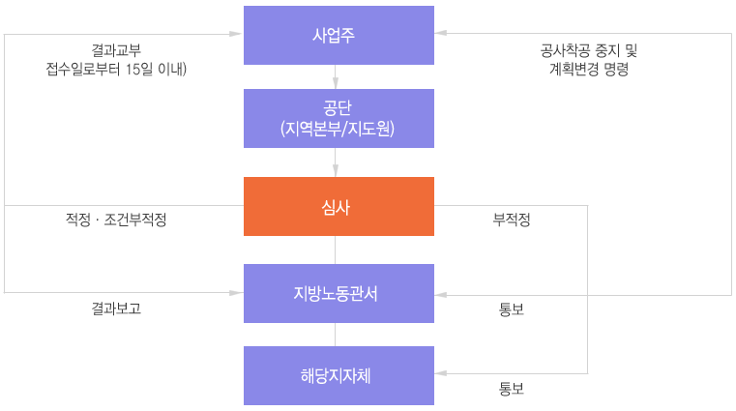The image size is (736, 411).
Task: Click the 부적정 label
Action: pos(512,220)
